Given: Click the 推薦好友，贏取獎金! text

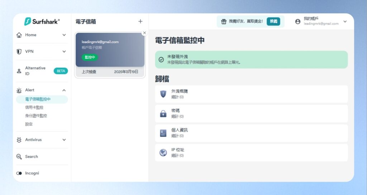Looking at the screenshot, I should coord(246,21).
